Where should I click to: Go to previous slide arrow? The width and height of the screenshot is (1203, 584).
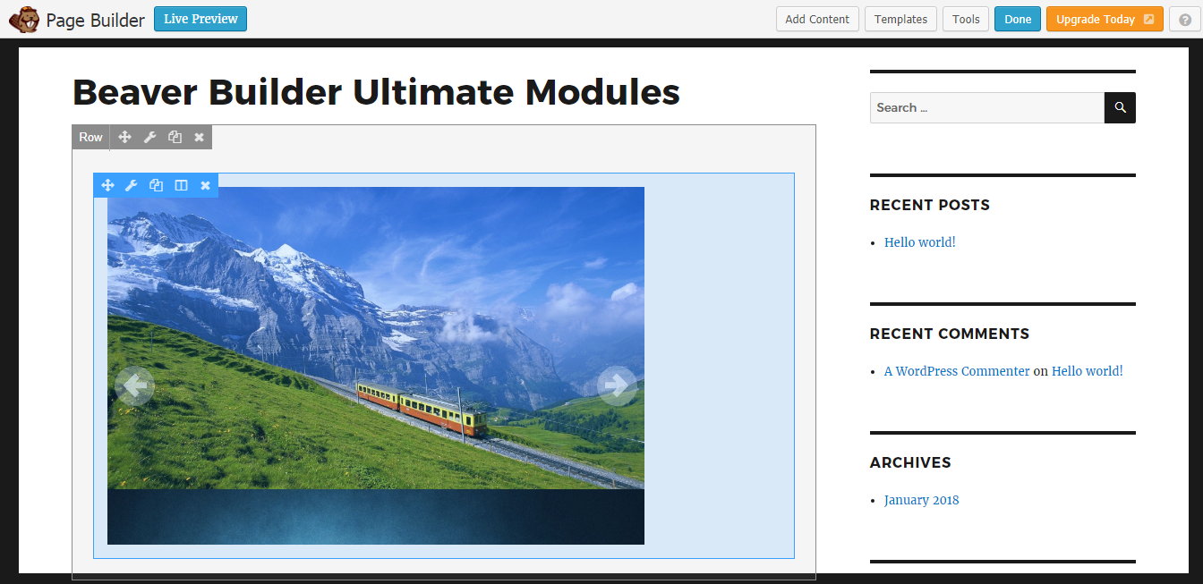[134, 385]
